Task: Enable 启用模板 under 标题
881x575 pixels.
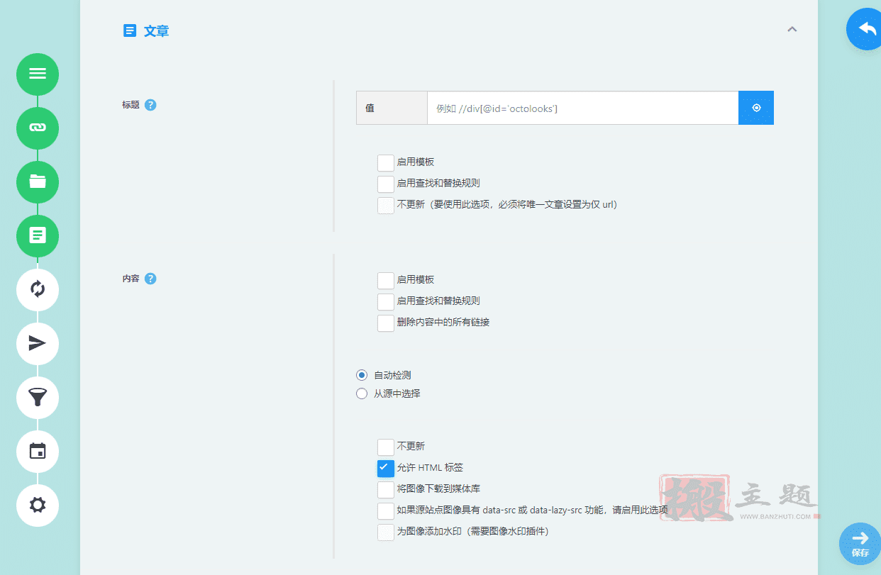Action: tap(386, 163)
